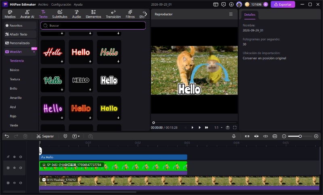Select the Aa Hello text clip
323x195 pixels.
[113, 157]
